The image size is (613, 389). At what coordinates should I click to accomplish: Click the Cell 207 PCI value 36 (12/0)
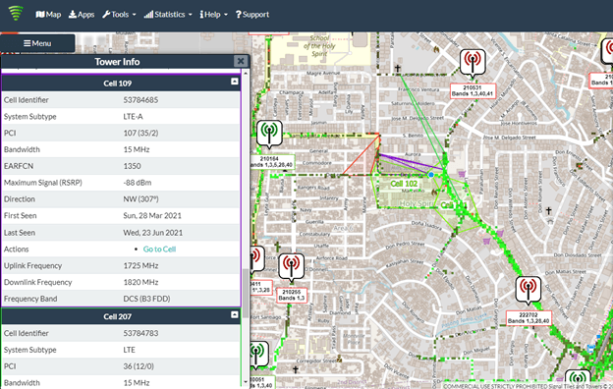pyautogui.click(x=139, y=366)
